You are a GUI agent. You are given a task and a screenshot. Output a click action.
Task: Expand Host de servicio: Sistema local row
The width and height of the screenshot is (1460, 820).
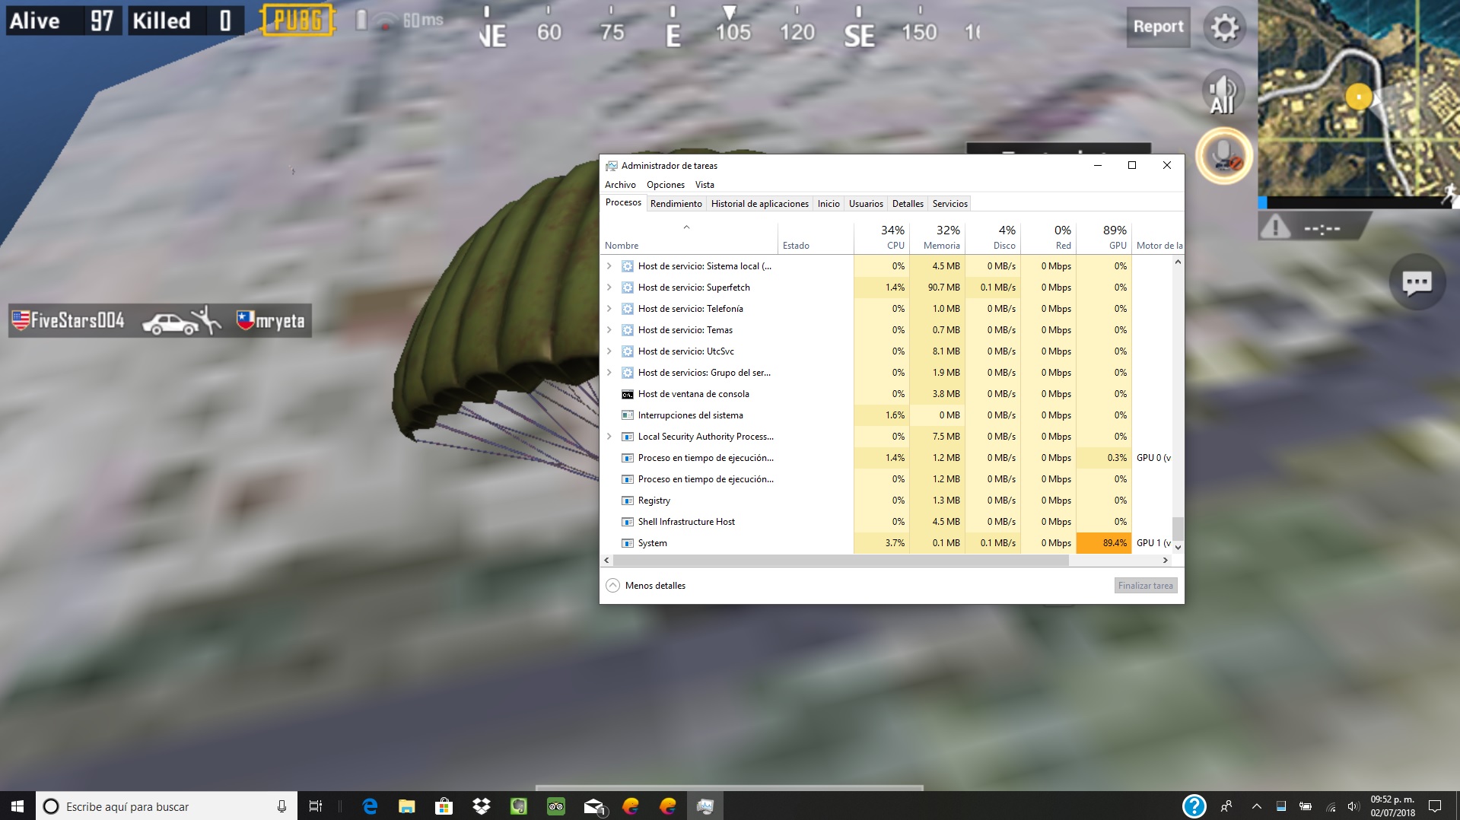click(x=609, y=266)
